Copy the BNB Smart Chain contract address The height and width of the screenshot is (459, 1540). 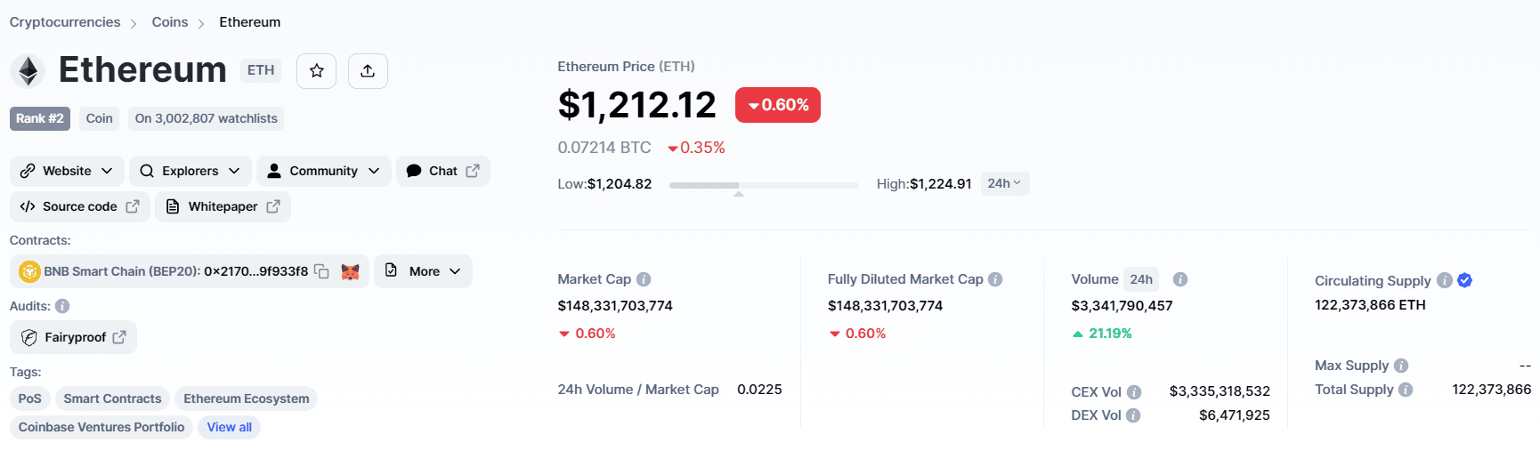tap(322, 271)
